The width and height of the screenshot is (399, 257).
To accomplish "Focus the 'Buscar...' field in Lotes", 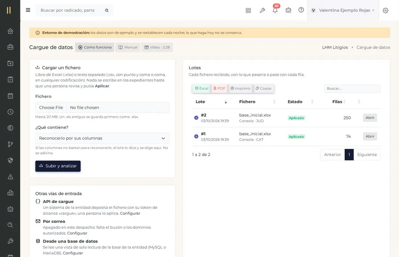I will coord(352,88).
